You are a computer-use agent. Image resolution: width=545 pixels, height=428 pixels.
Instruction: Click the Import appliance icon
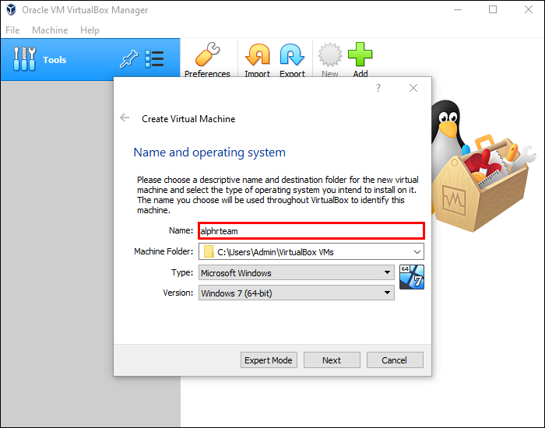257,55
